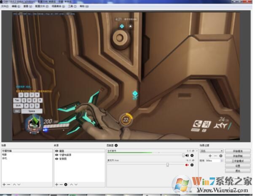The image size is (255, 196).
Task: Select the 电影 scene
Action: click(27, 155)
